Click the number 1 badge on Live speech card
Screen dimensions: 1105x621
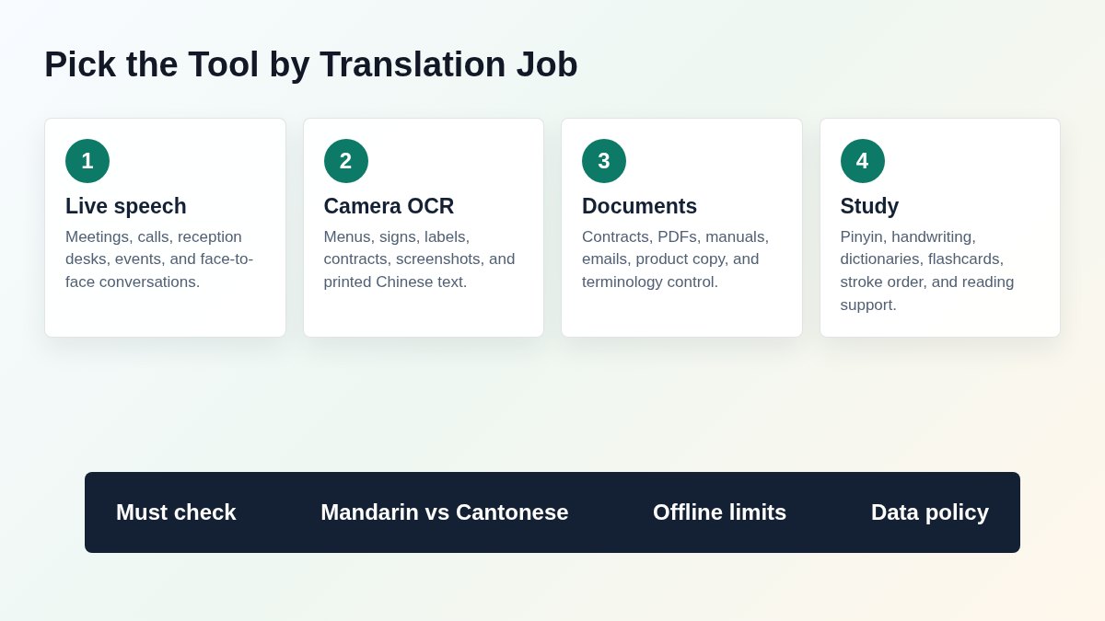(x=87, y=161)
